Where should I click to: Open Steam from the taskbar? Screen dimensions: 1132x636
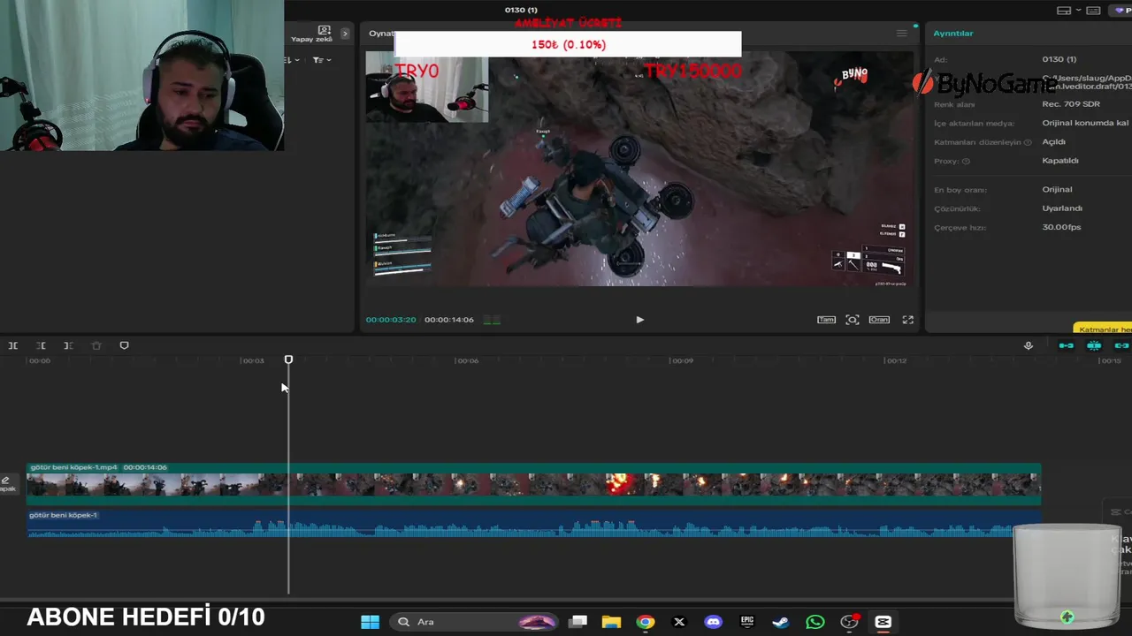pos(781,622)
